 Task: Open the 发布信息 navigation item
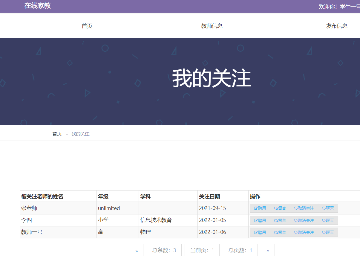point(337,26)
